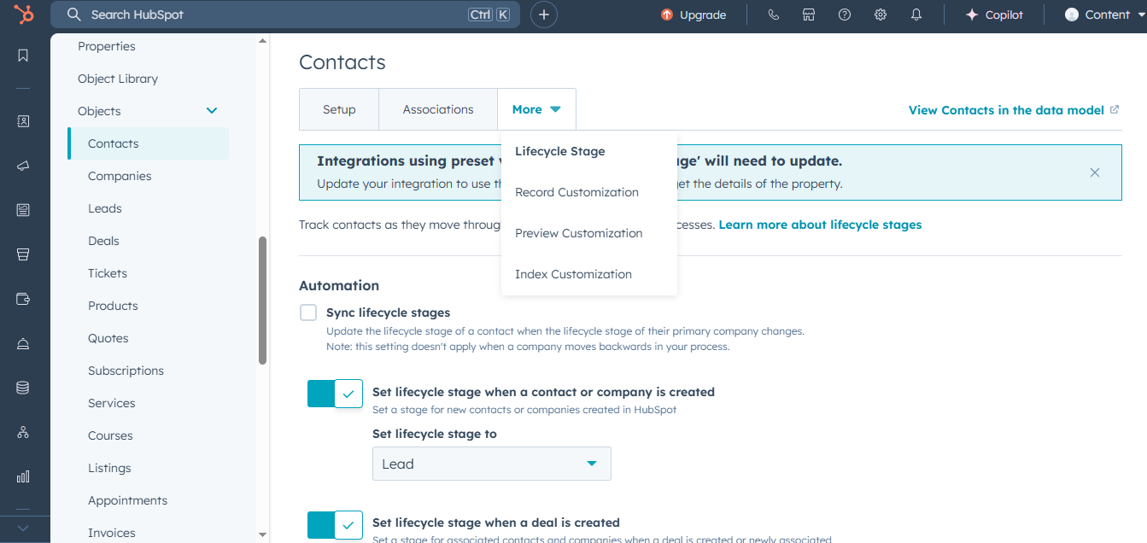Image resolution: width=1147 pixels, height=543 pixels.
Task: Switch to the Setup tab
Action: point(339,109)
